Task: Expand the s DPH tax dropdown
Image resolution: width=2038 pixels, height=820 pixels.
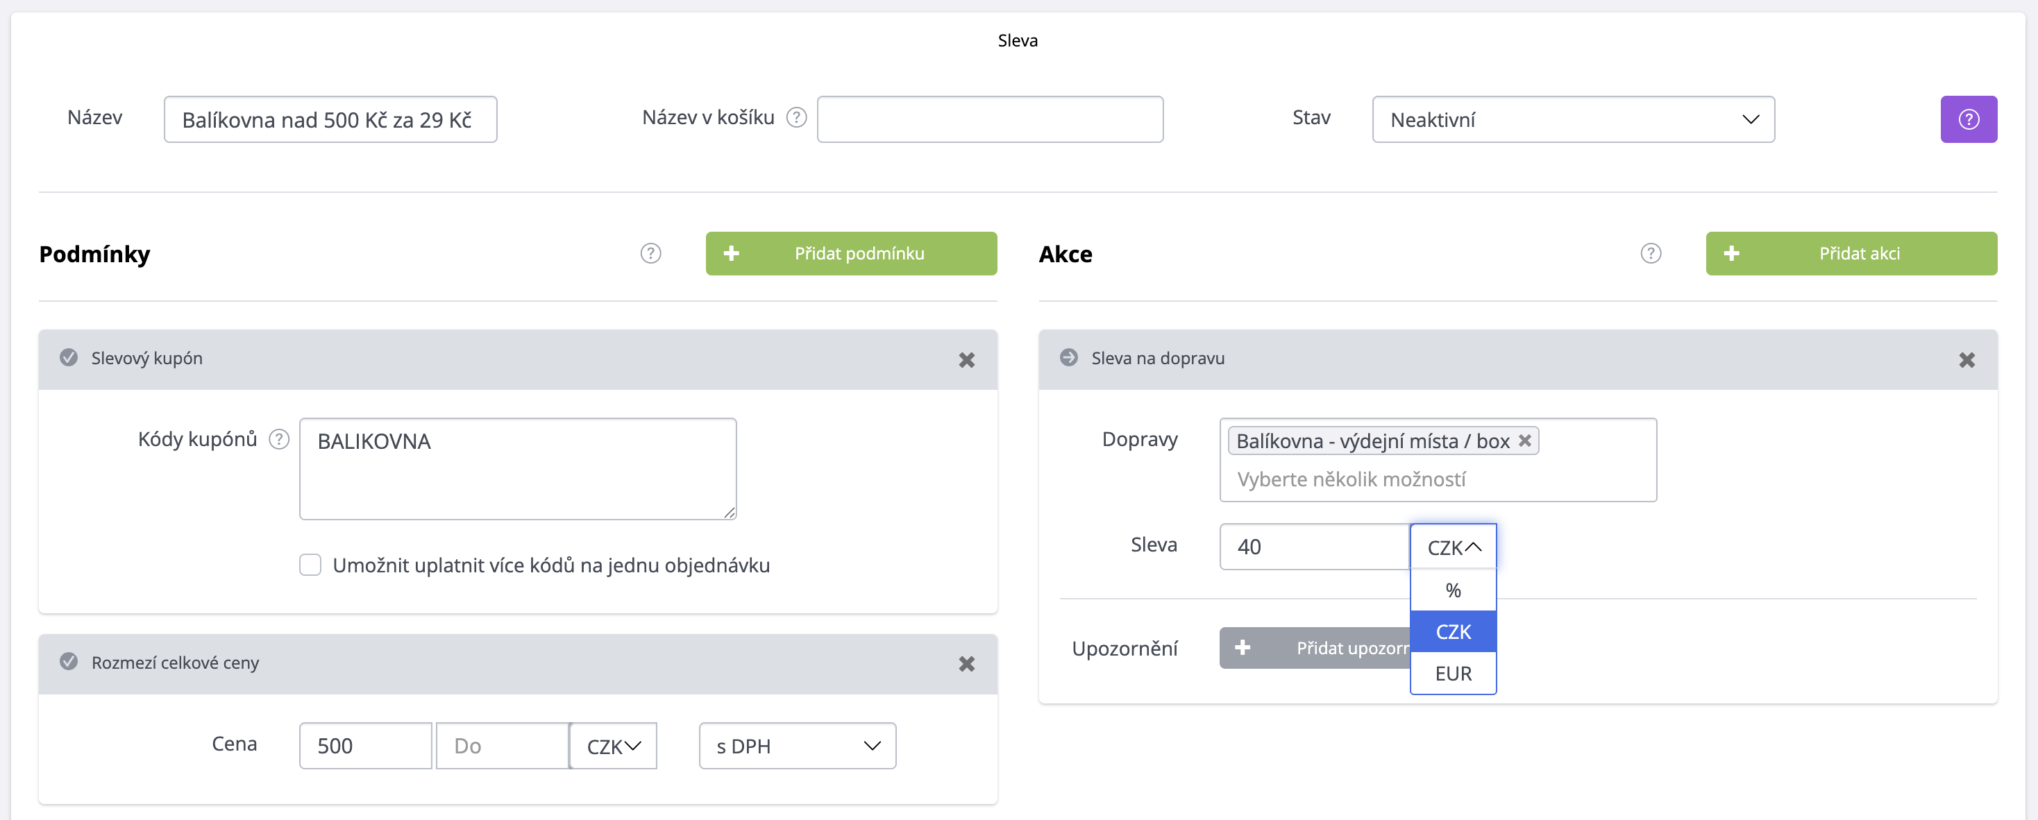Action: pos(797,746)
